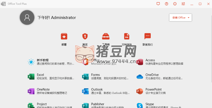Click the 部署 label text
The image size is (212, 108).
(64, 45)
